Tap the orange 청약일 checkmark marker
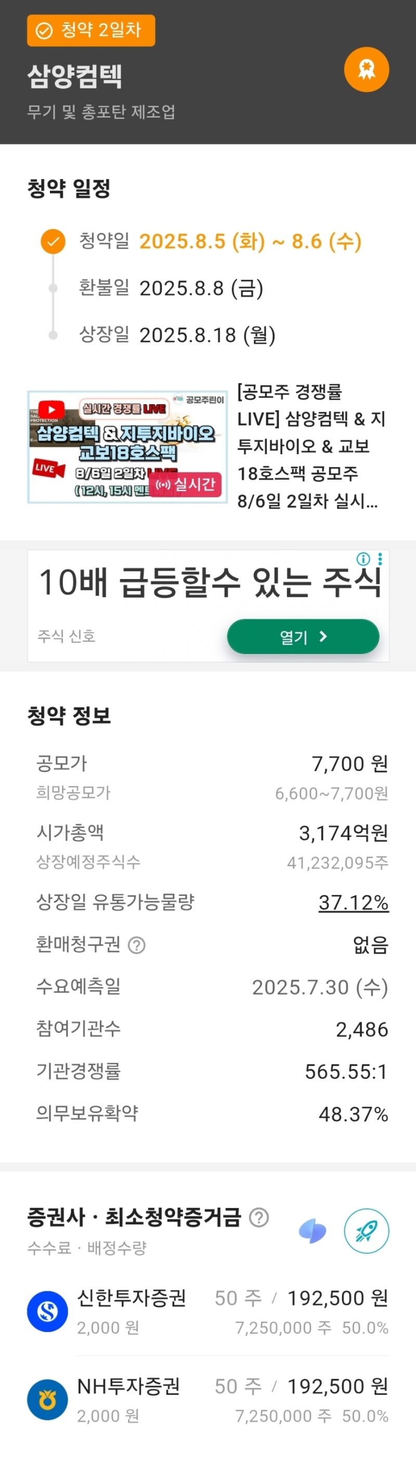This screenshot has width=416, height=1462. tap(53, 241)
